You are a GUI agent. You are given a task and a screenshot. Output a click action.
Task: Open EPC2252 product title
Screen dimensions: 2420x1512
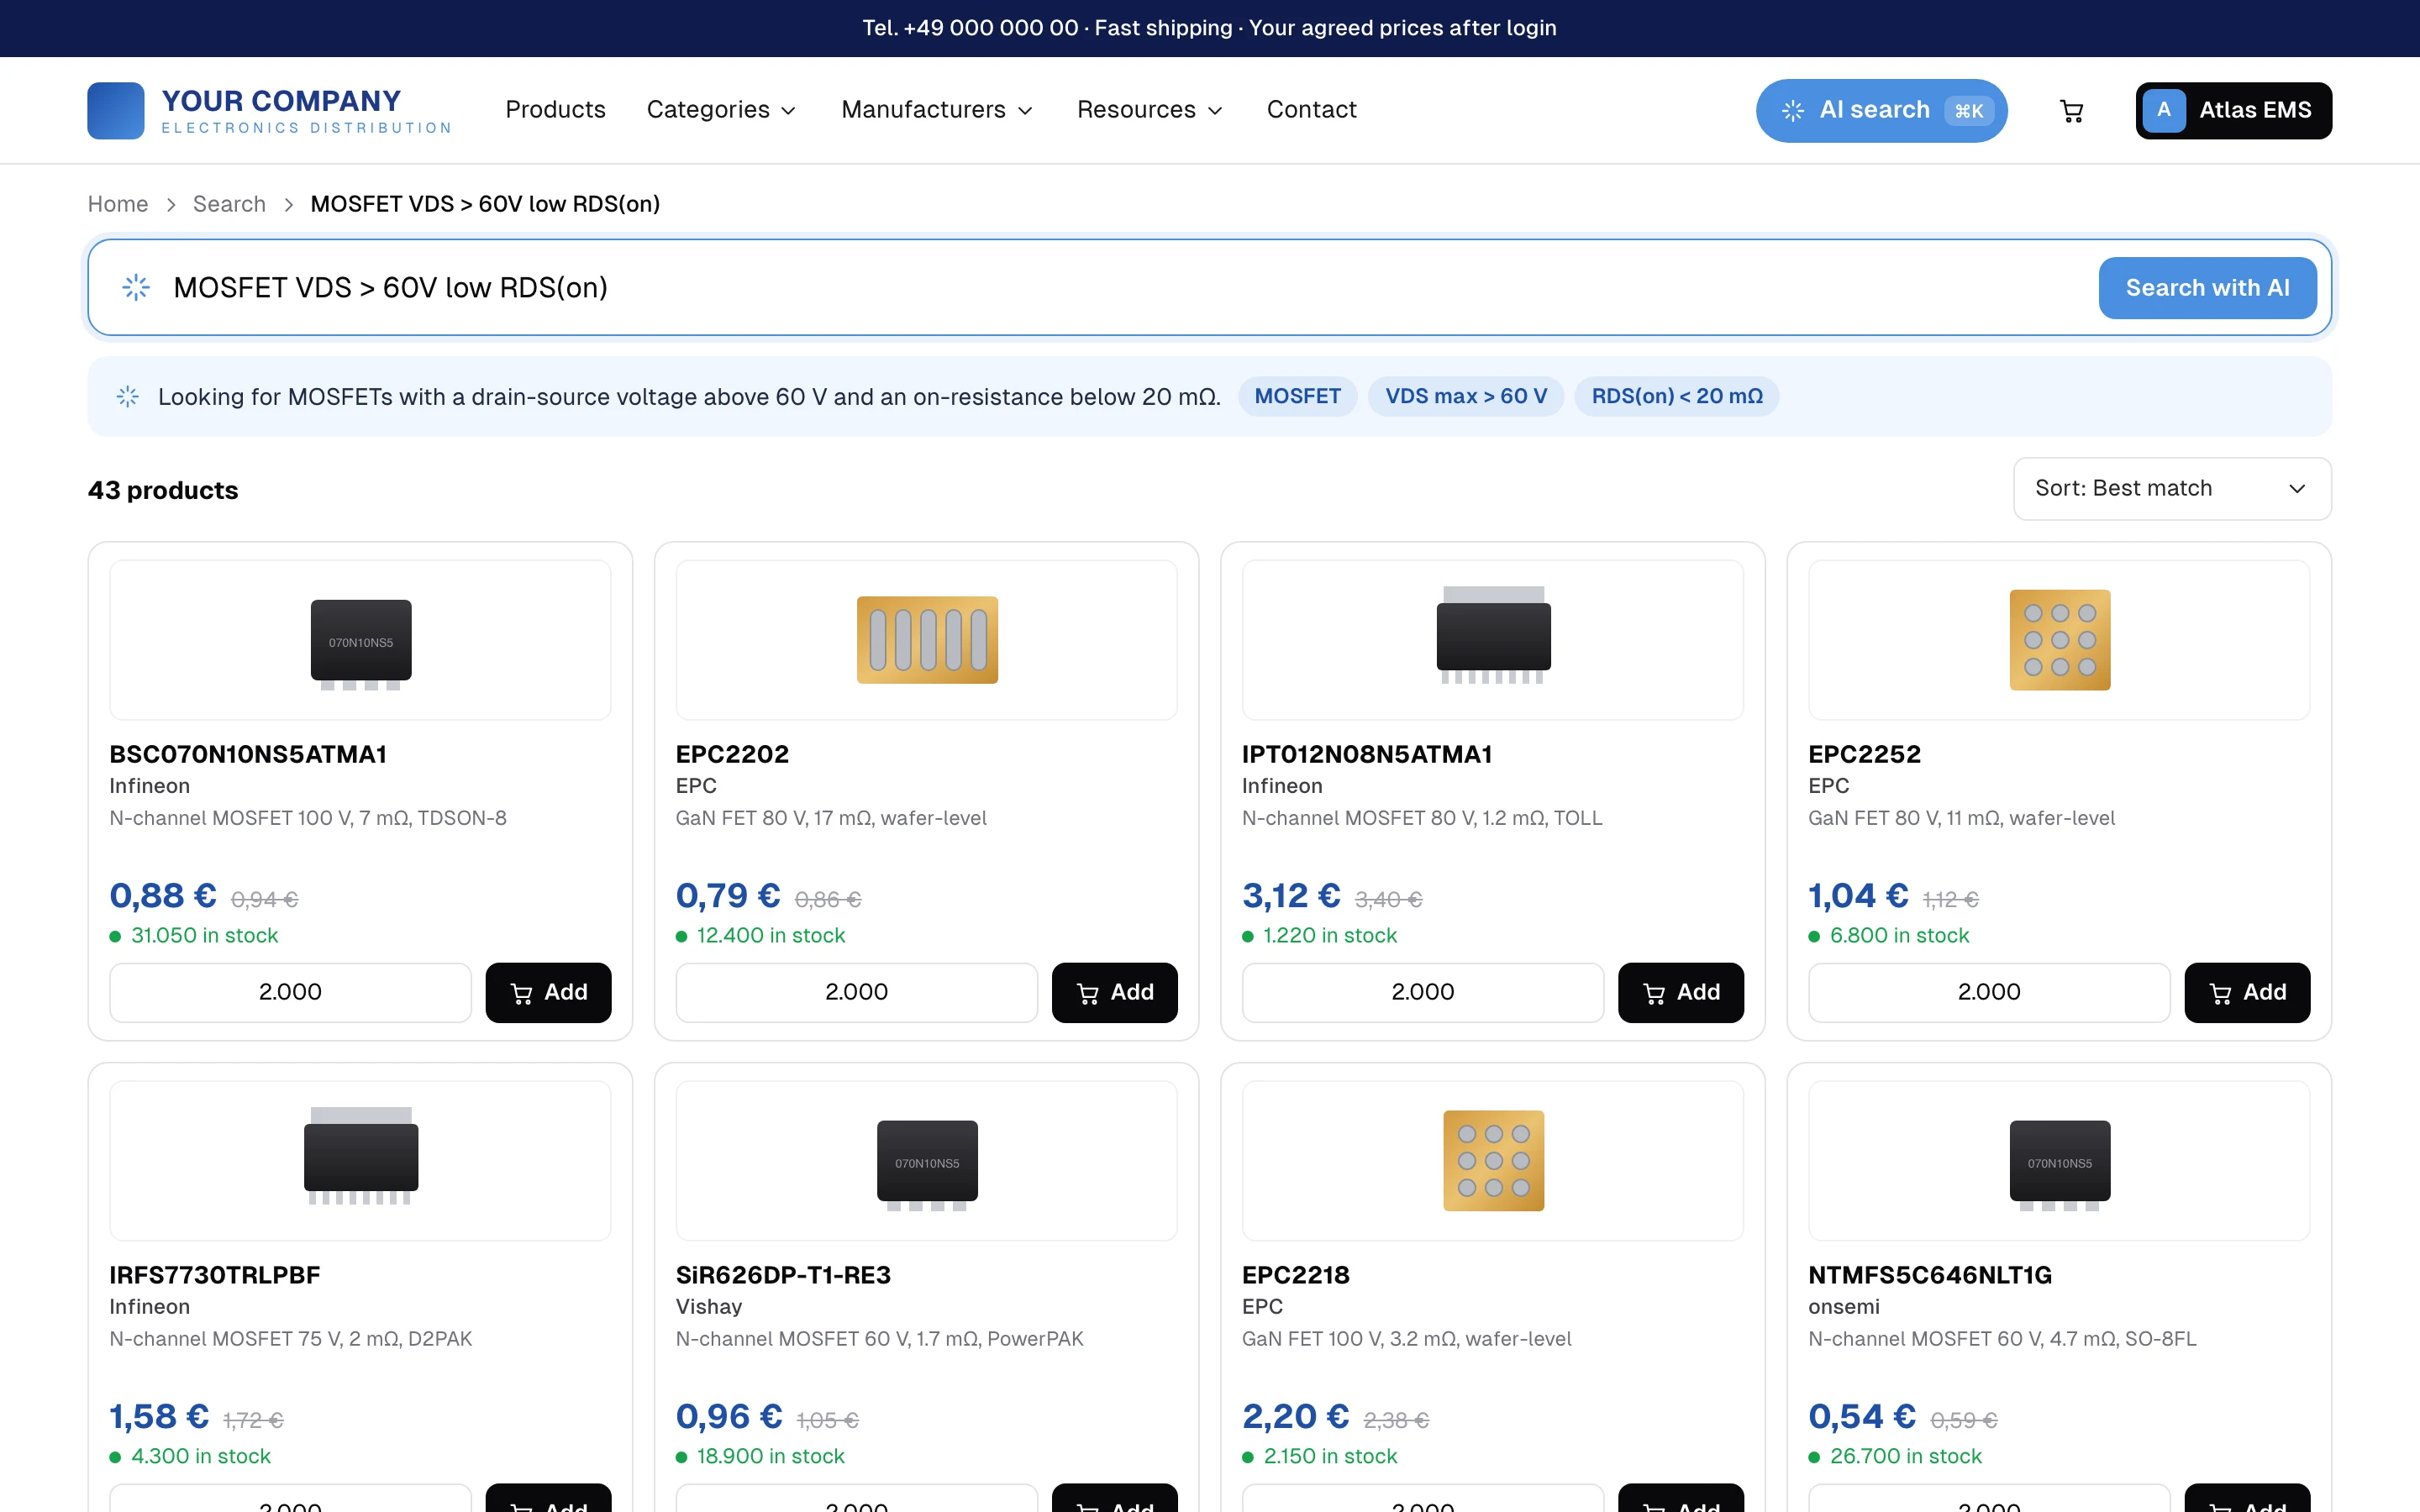[x=1864, y=754]
